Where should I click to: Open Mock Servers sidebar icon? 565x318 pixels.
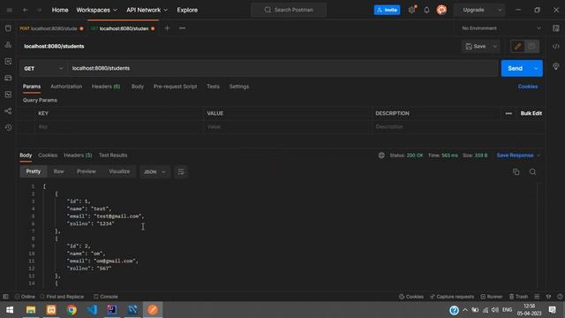pyautogui.click(x=8, y=78)
